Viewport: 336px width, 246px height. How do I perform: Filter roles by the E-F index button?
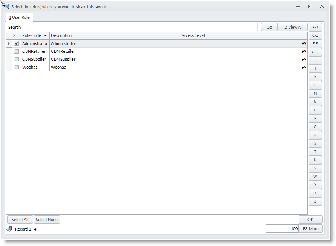[315, 43]
